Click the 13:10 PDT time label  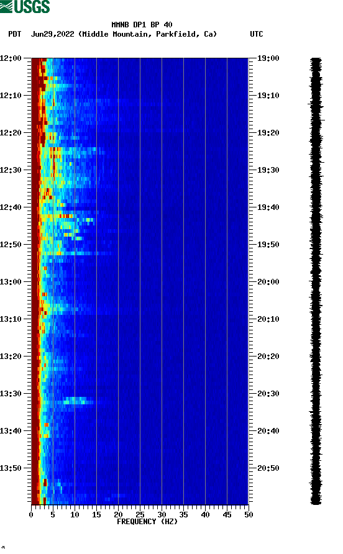pyautogui.click(x=11, y=319)
